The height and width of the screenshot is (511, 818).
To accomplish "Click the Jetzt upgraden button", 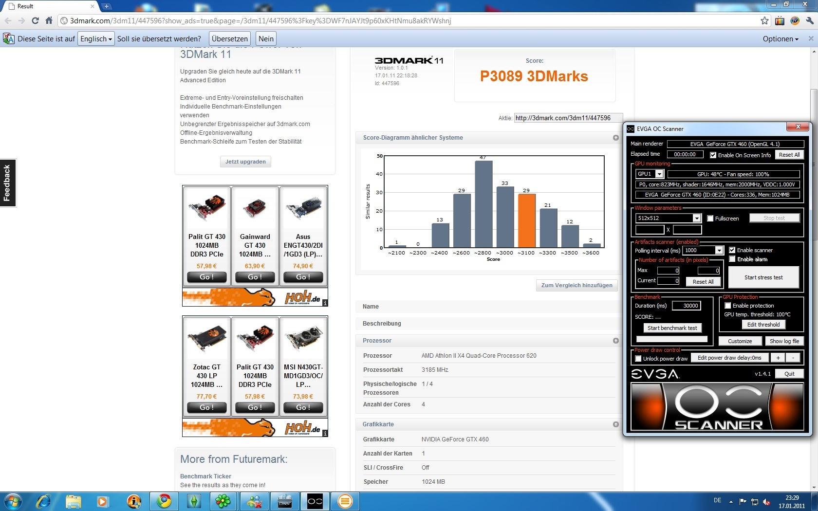I will [x=245, y=162].
